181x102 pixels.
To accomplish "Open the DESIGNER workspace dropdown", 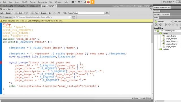I will pos(169,2).
